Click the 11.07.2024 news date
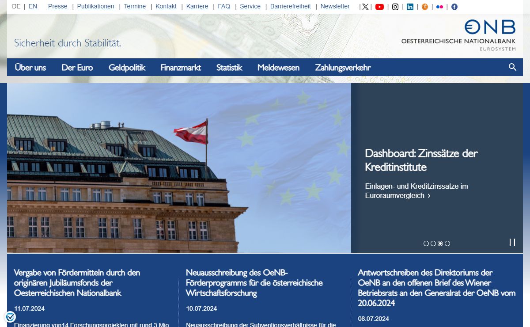530x327 pixels. [29, 308]
